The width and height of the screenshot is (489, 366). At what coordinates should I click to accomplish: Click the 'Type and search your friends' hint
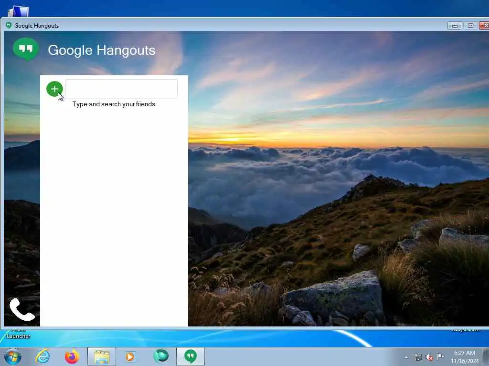pyautogui.click(x=114, y=104)
